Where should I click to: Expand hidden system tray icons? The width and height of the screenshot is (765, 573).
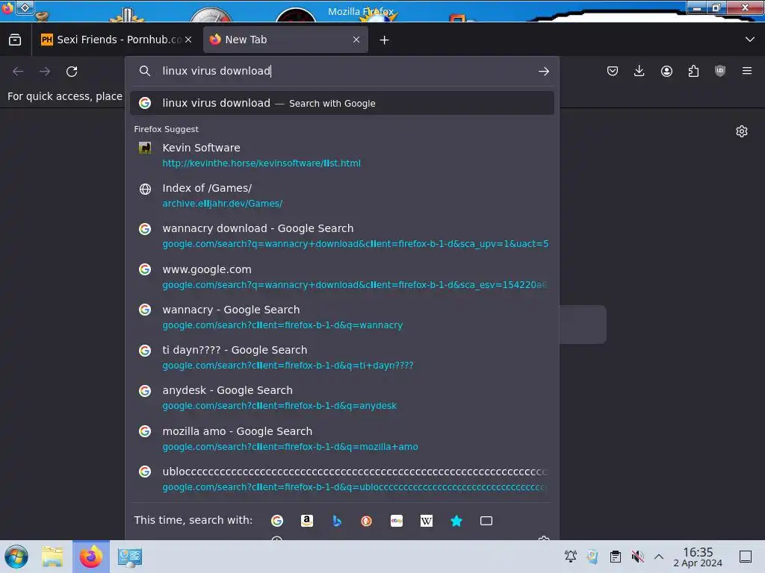(x=659, y=557)
